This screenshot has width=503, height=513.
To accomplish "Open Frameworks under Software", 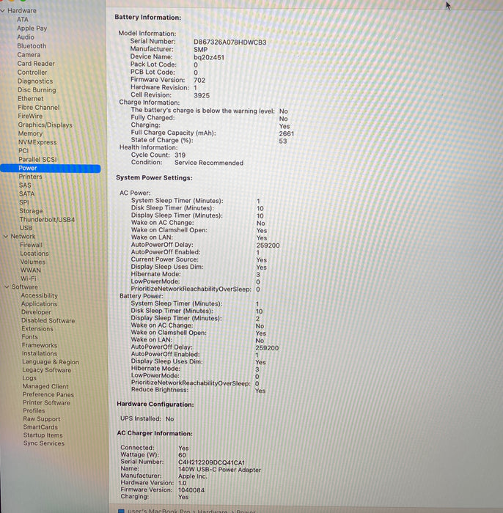I will point(40,345).
